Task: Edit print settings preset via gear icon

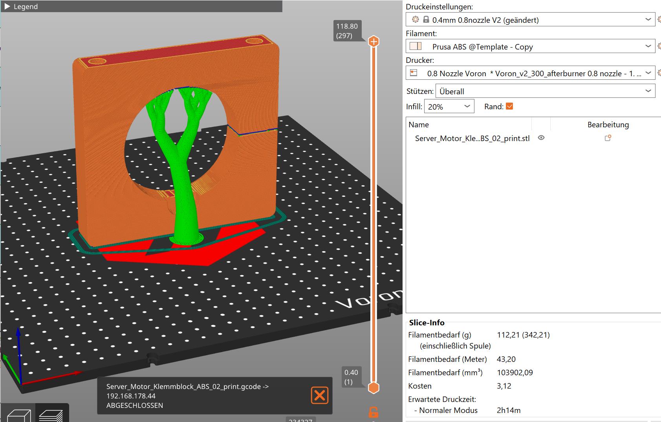Action: tap(659, 20)
